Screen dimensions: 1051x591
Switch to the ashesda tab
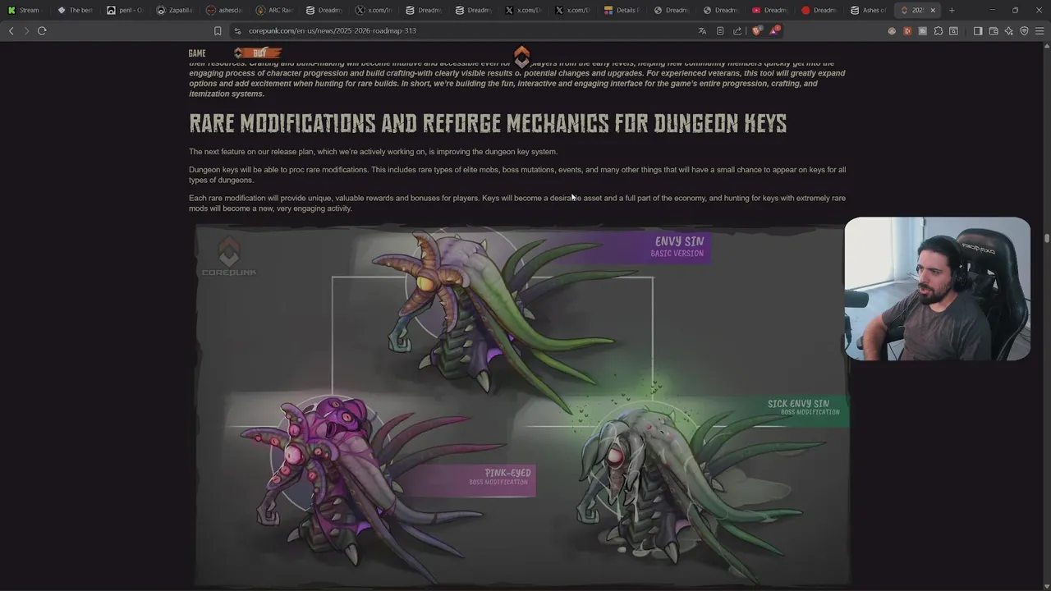224,10
